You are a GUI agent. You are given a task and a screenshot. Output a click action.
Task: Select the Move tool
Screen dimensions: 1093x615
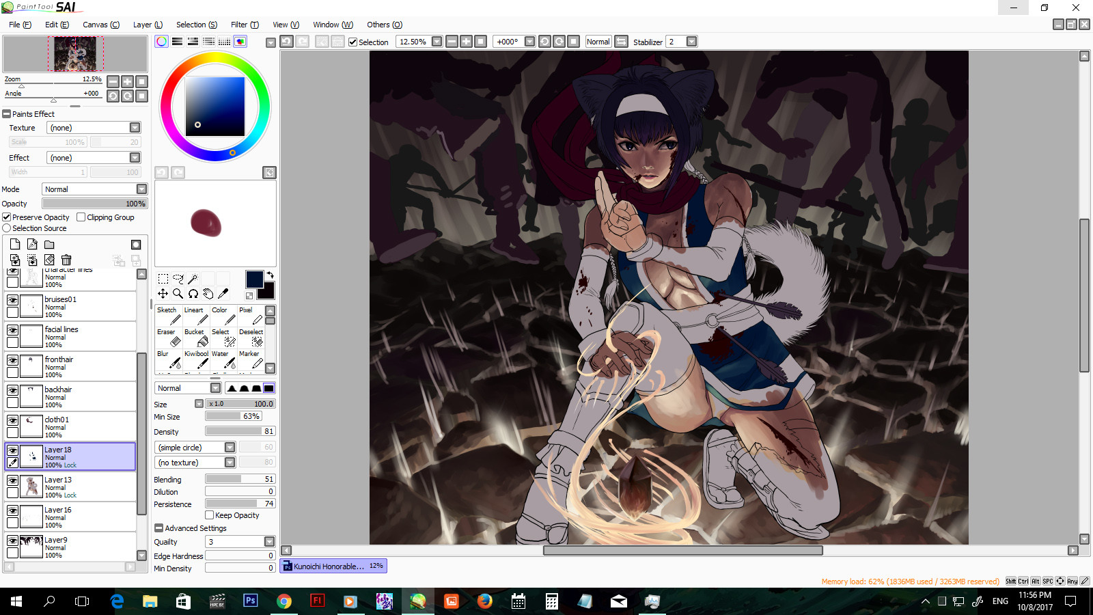click(163, 293)
